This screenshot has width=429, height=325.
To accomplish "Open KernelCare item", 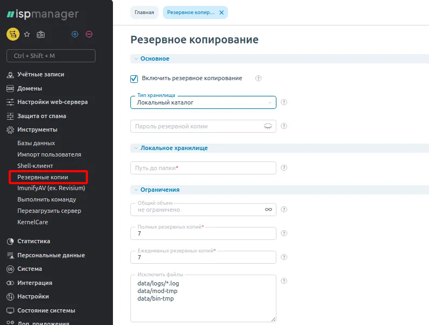I will [x=33, y=222].
